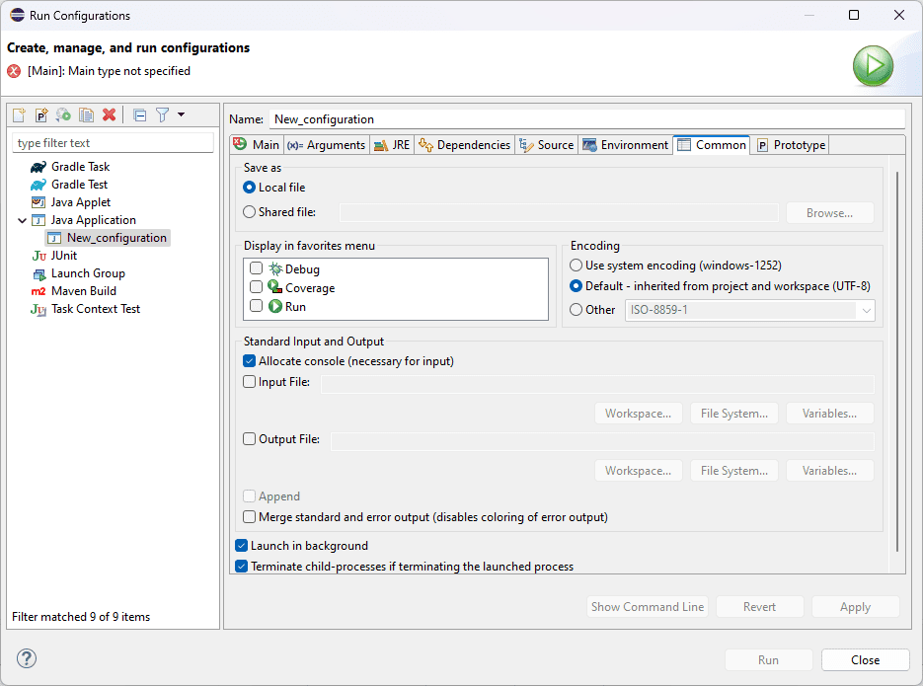923x686 pixels.
Task: Switch to the Common tab
Action: coord(712,145)
